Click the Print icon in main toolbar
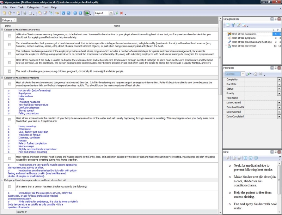Viewport: 282px width, 215px height. click(25, 13)
